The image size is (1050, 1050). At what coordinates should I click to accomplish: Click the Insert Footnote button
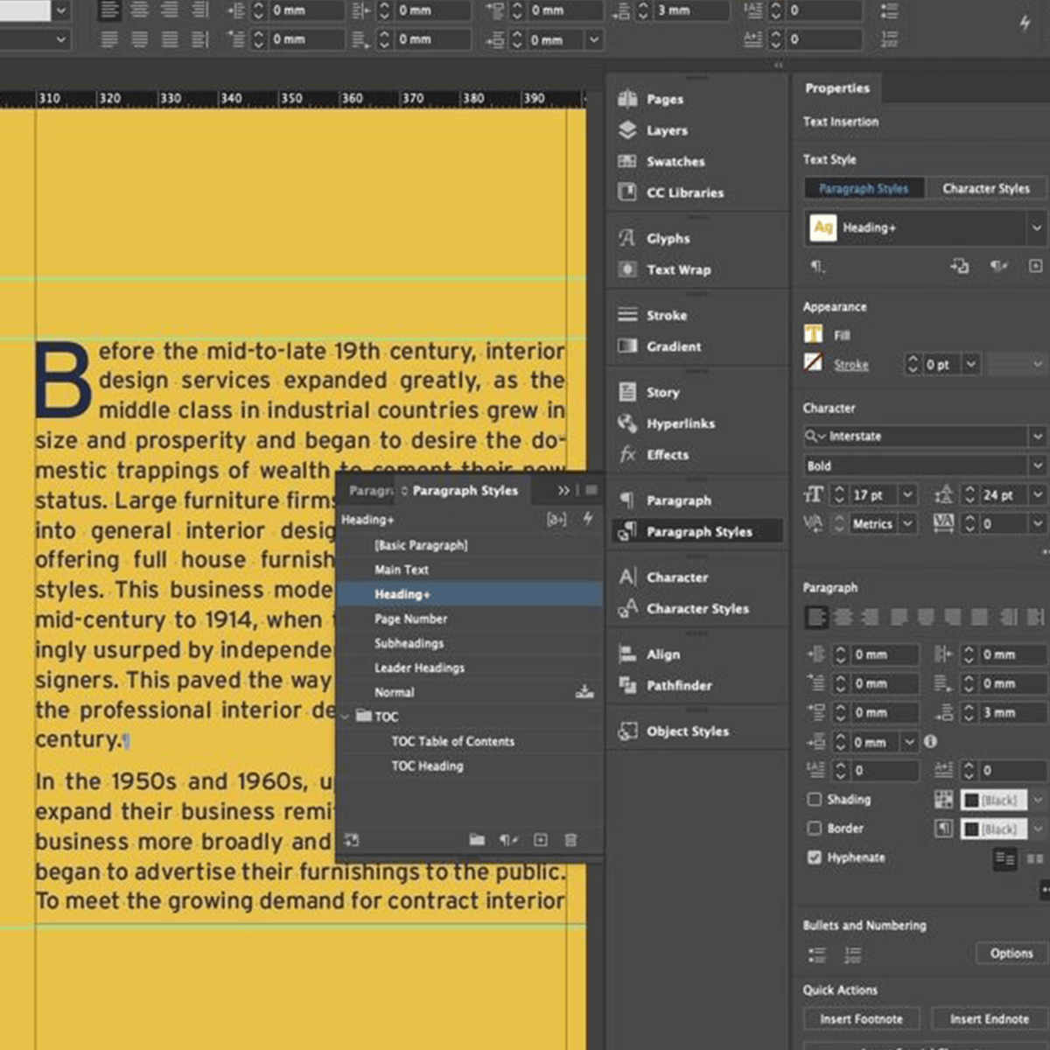click(861, 1018)
